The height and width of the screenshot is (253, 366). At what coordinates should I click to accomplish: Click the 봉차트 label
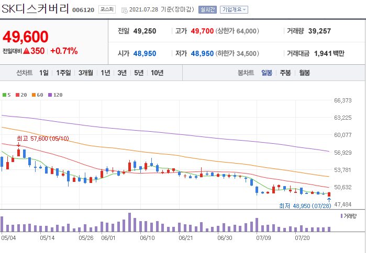pos(246,73)
